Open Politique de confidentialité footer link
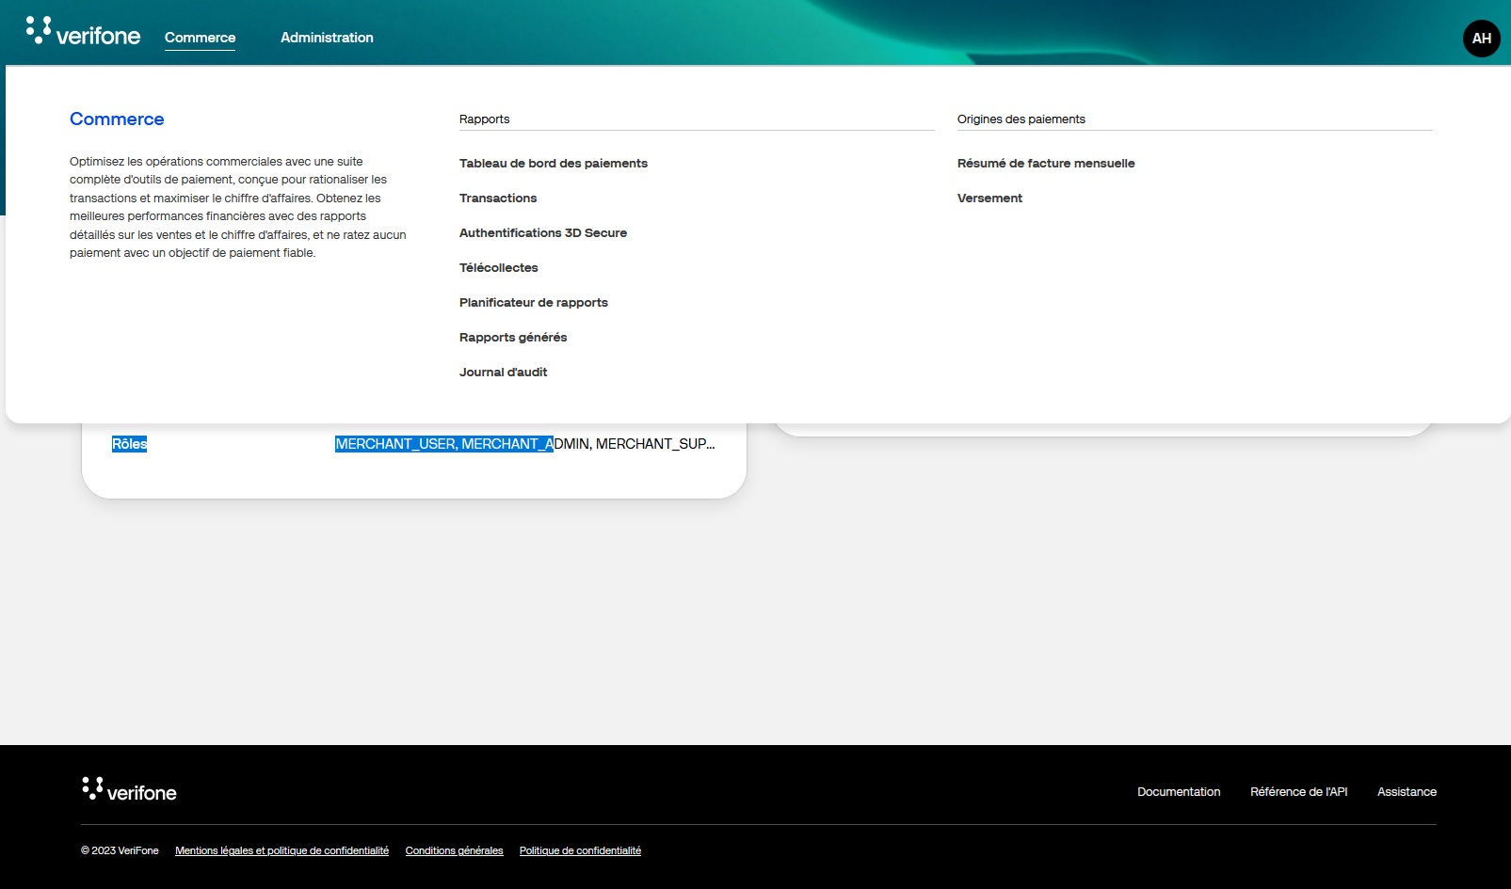The height and width of the screenshot is (889, 1511). point(580,851)
